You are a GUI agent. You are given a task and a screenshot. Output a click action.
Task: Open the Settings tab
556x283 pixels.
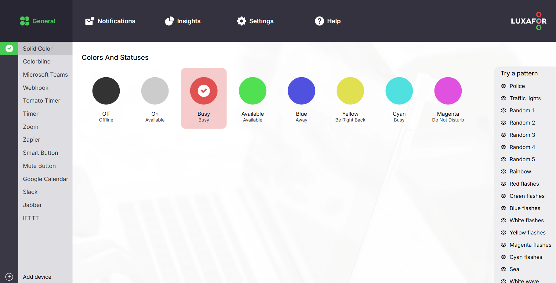(x=255, y=21)
